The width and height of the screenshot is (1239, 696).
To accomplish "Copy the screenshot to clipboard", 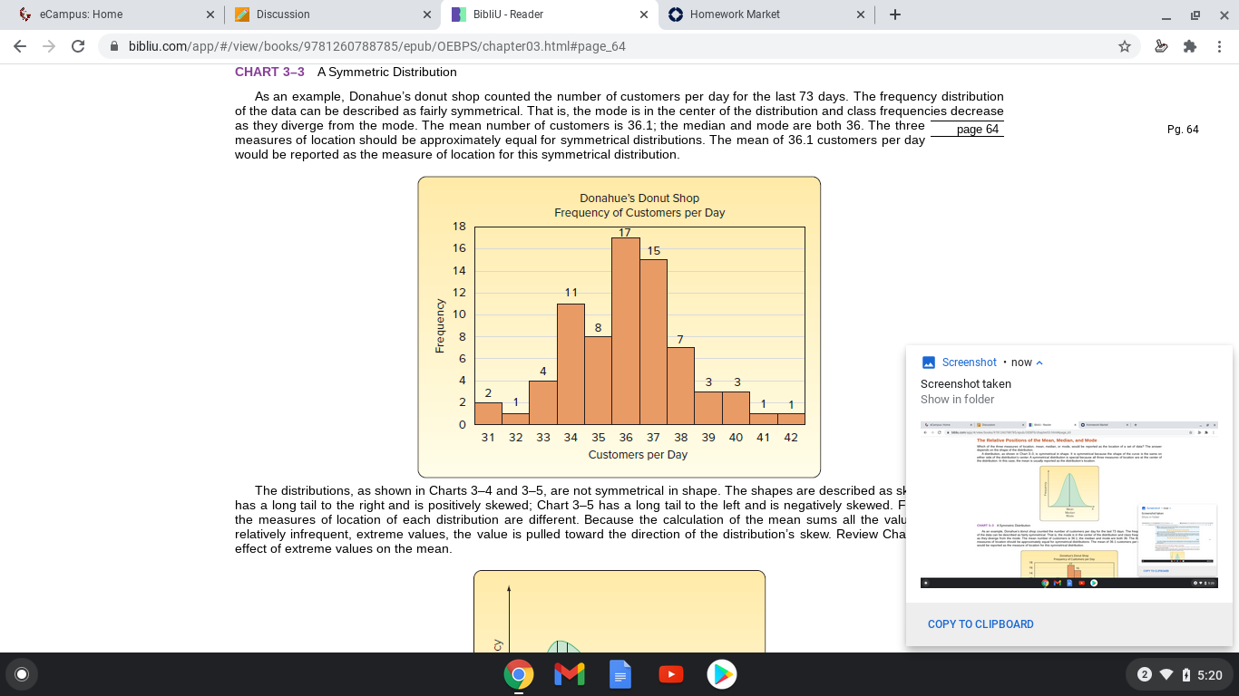I will [x=980, y=624].
